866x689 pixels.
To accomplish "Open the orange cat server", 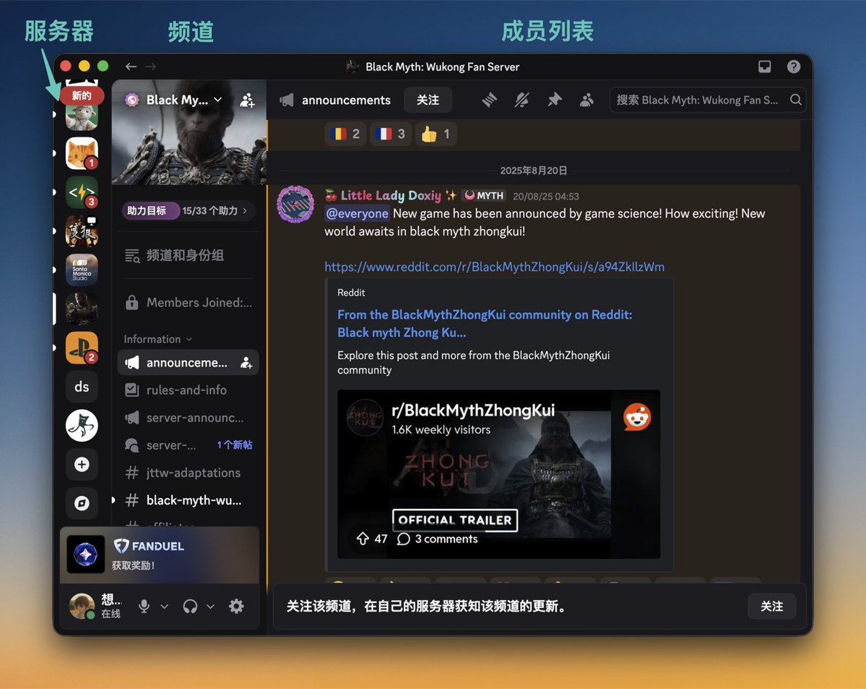I will coord(82,153).
